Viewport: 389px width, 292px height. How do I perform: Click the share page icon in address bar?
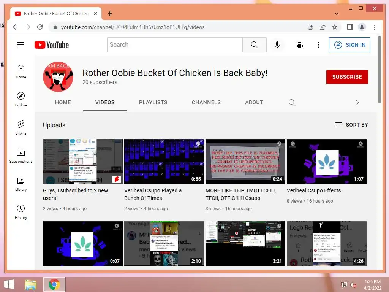point(323,27)
